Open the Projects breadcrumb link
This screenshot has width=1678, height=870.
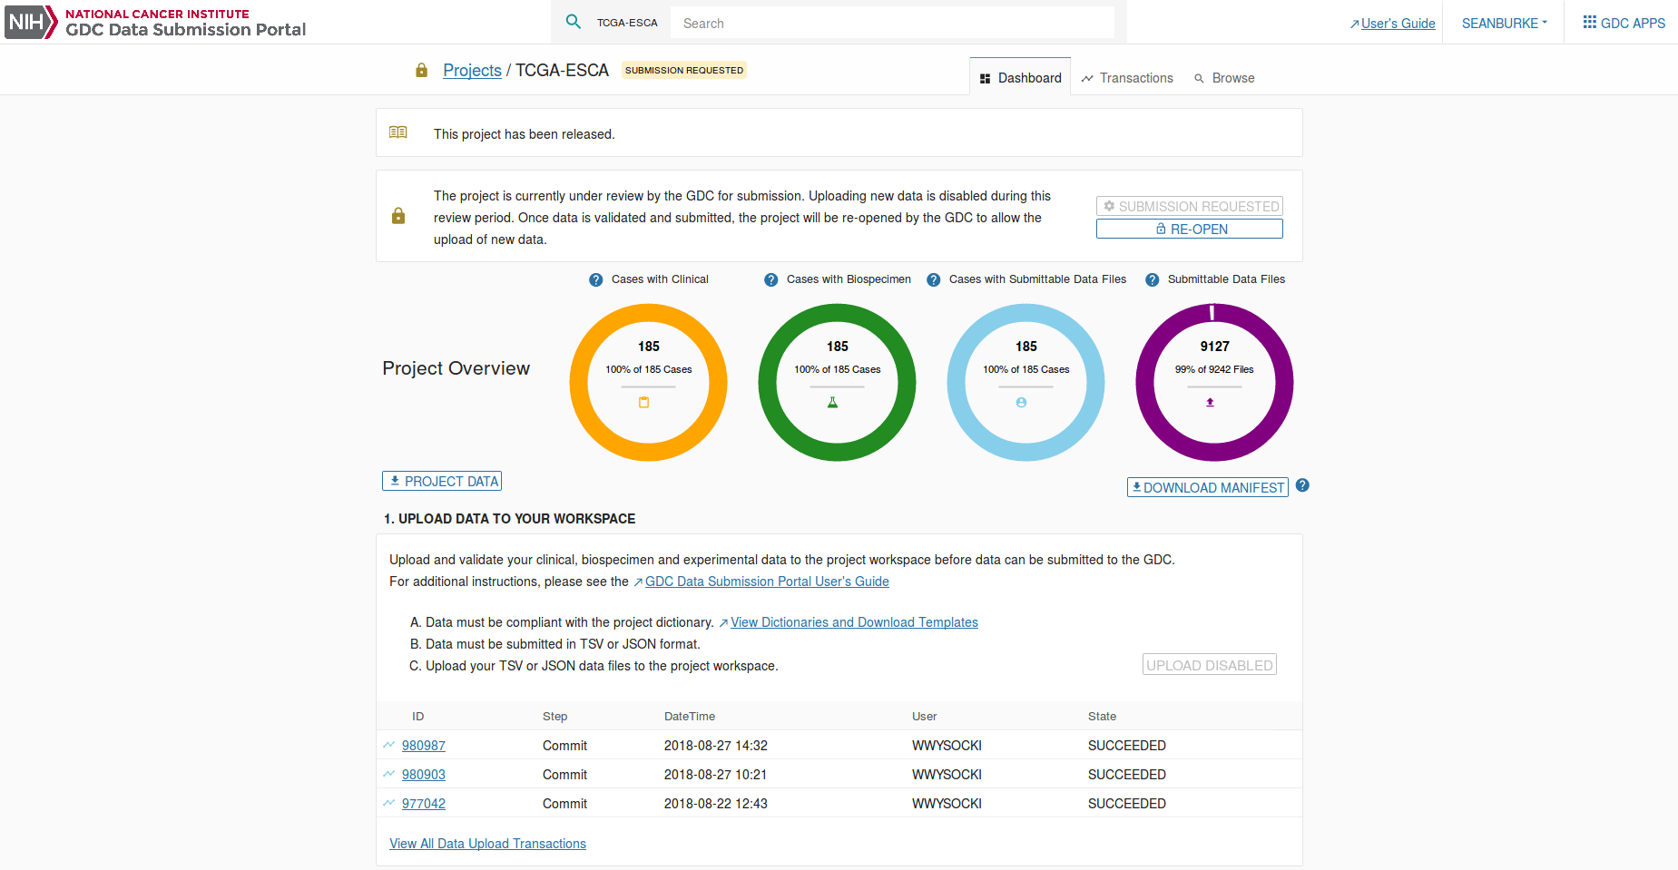(472, 71)
